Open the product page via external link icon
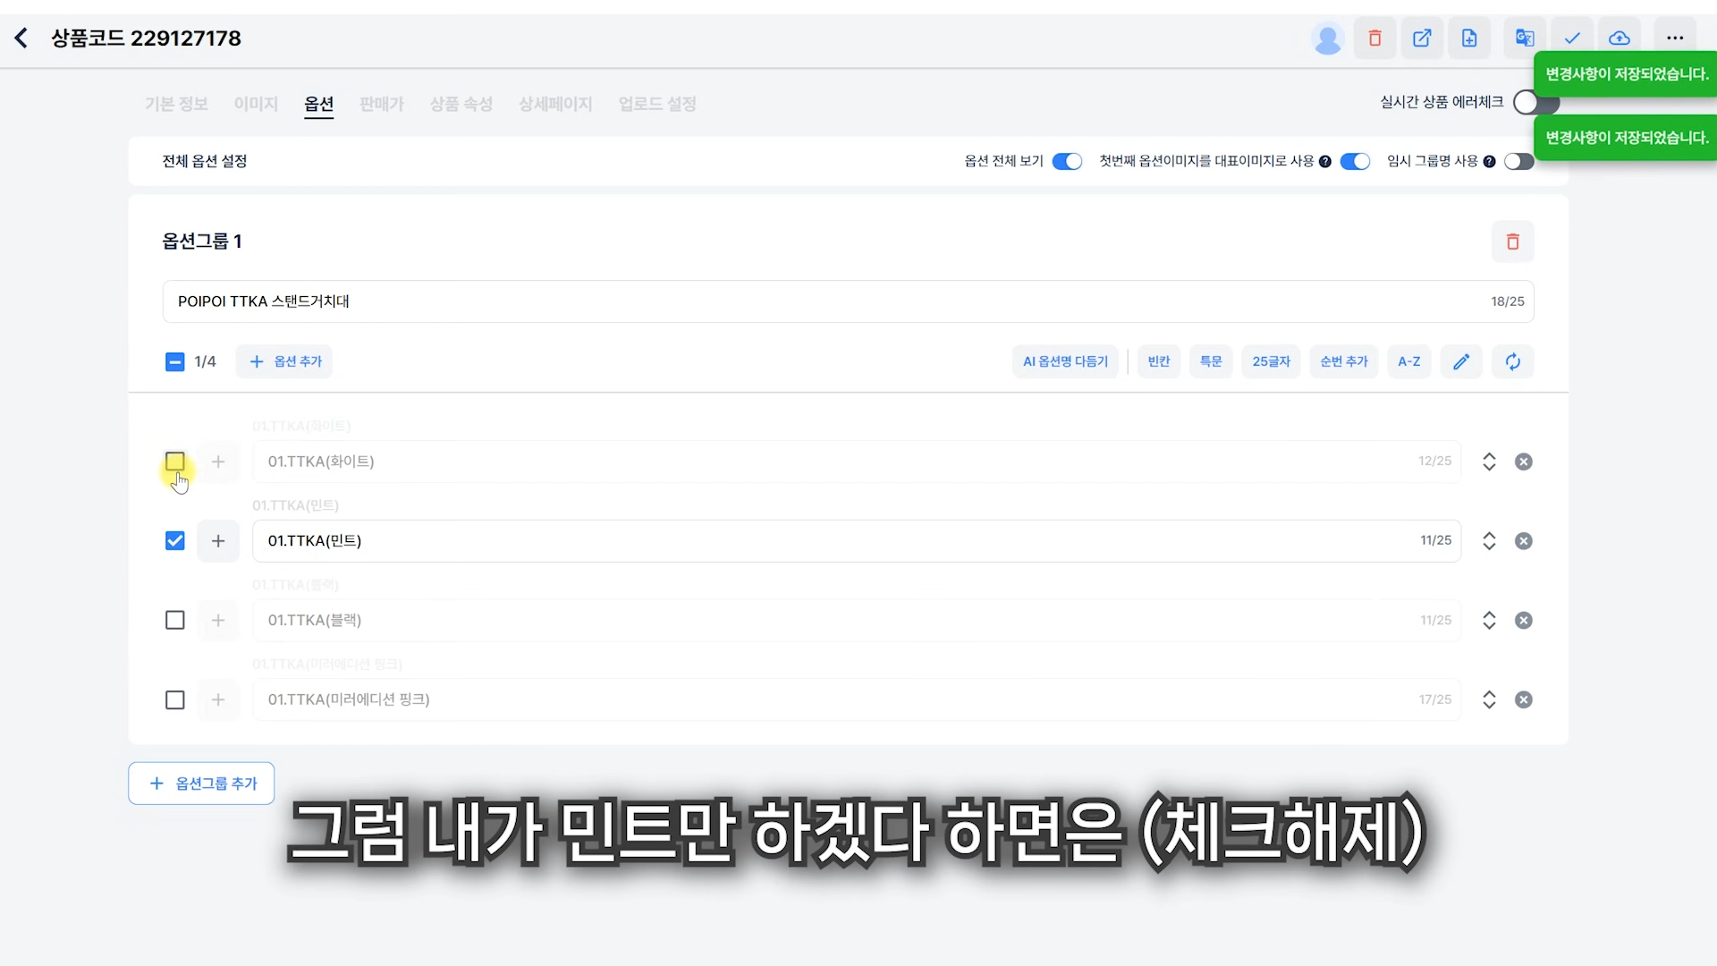This screenshot has height=966, width=1717. point(1422,38)
